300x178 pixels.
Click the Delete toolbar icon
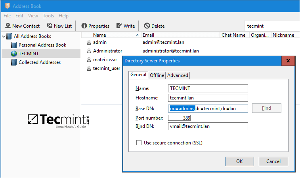pos(147,26)
